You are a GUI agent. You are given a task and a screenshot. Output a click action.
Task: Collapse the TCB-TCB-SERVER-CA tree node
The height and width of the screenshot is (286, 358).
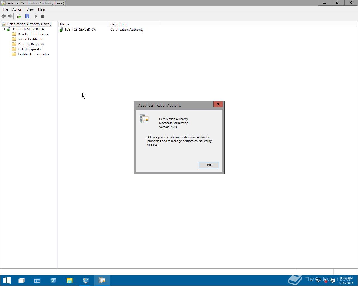pyautogui.click(x=4, y=29)
